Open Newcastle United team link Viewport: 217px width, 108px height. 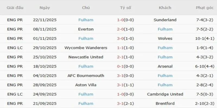(86, 57)
